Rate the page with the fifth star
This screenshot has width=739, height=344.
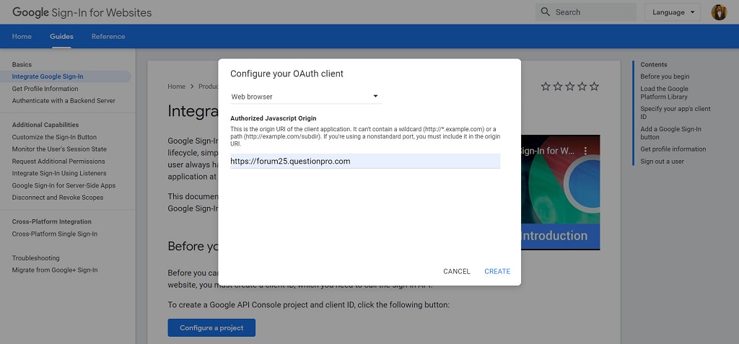click(x=594, y=87)
